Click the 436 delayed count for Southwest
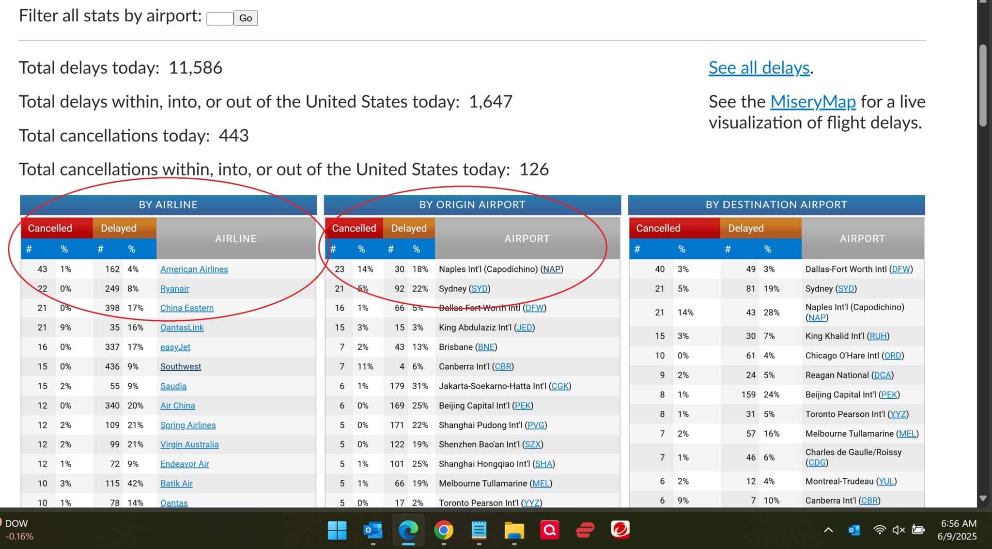 pyautogui.click(x=112, y=367)
